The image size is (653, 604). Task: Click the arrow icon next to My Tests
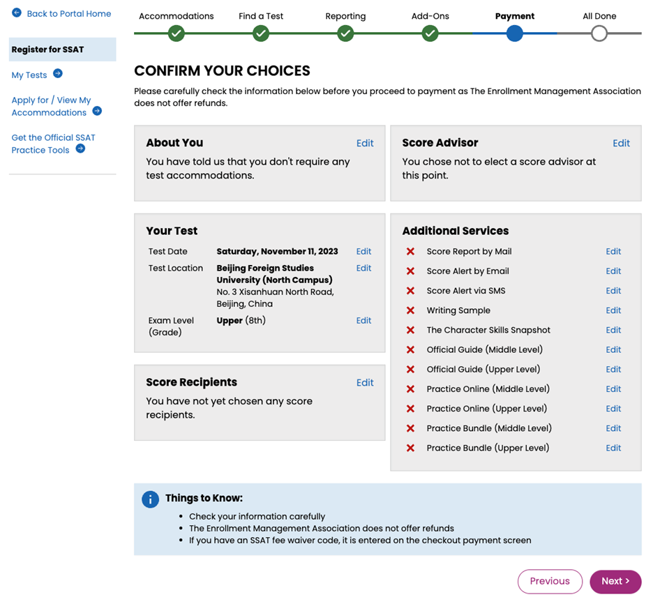point(58,74)
